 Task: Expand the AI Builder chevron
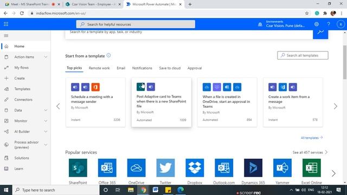click(x=46, y=132)
